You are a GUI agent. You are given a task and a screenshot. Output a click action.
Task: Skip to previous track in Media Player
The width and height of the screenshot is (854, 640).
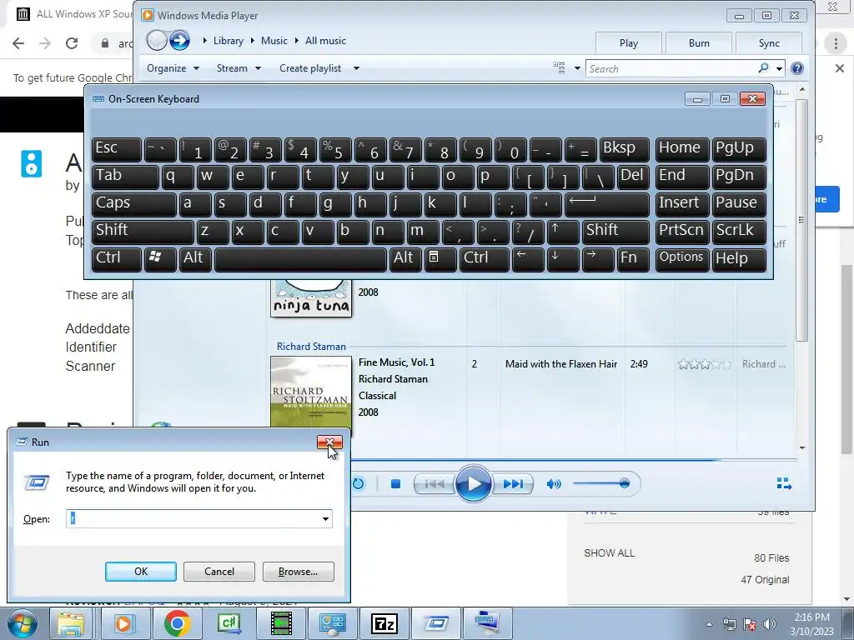point(434,484)
